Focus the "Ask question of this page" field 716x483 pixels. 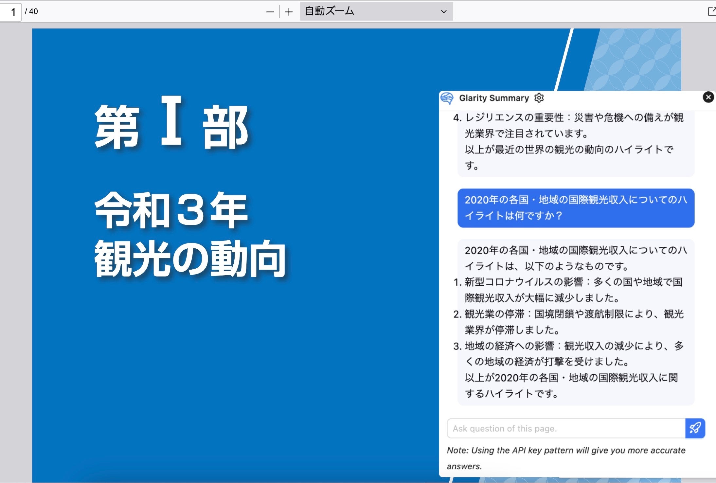tap(566, 428)
